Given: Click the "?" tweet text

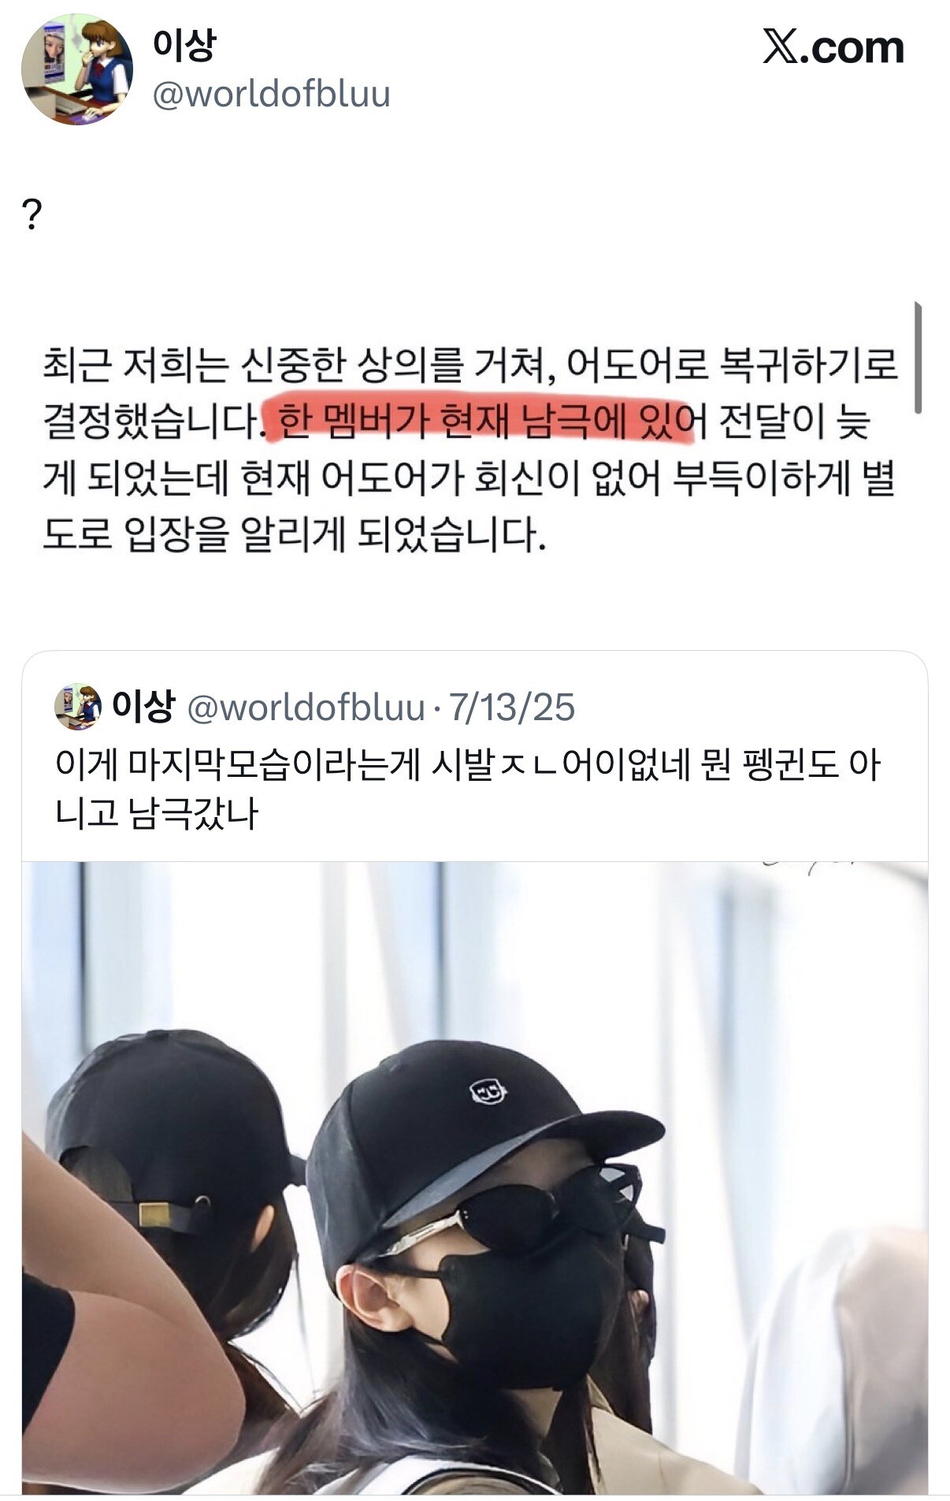Looking at the screenshot, I should click(32, 214).
